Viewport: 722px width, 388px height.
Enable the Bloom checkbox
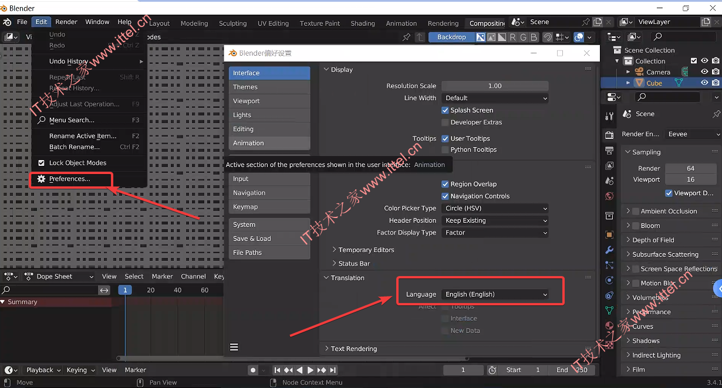point(636,226)
